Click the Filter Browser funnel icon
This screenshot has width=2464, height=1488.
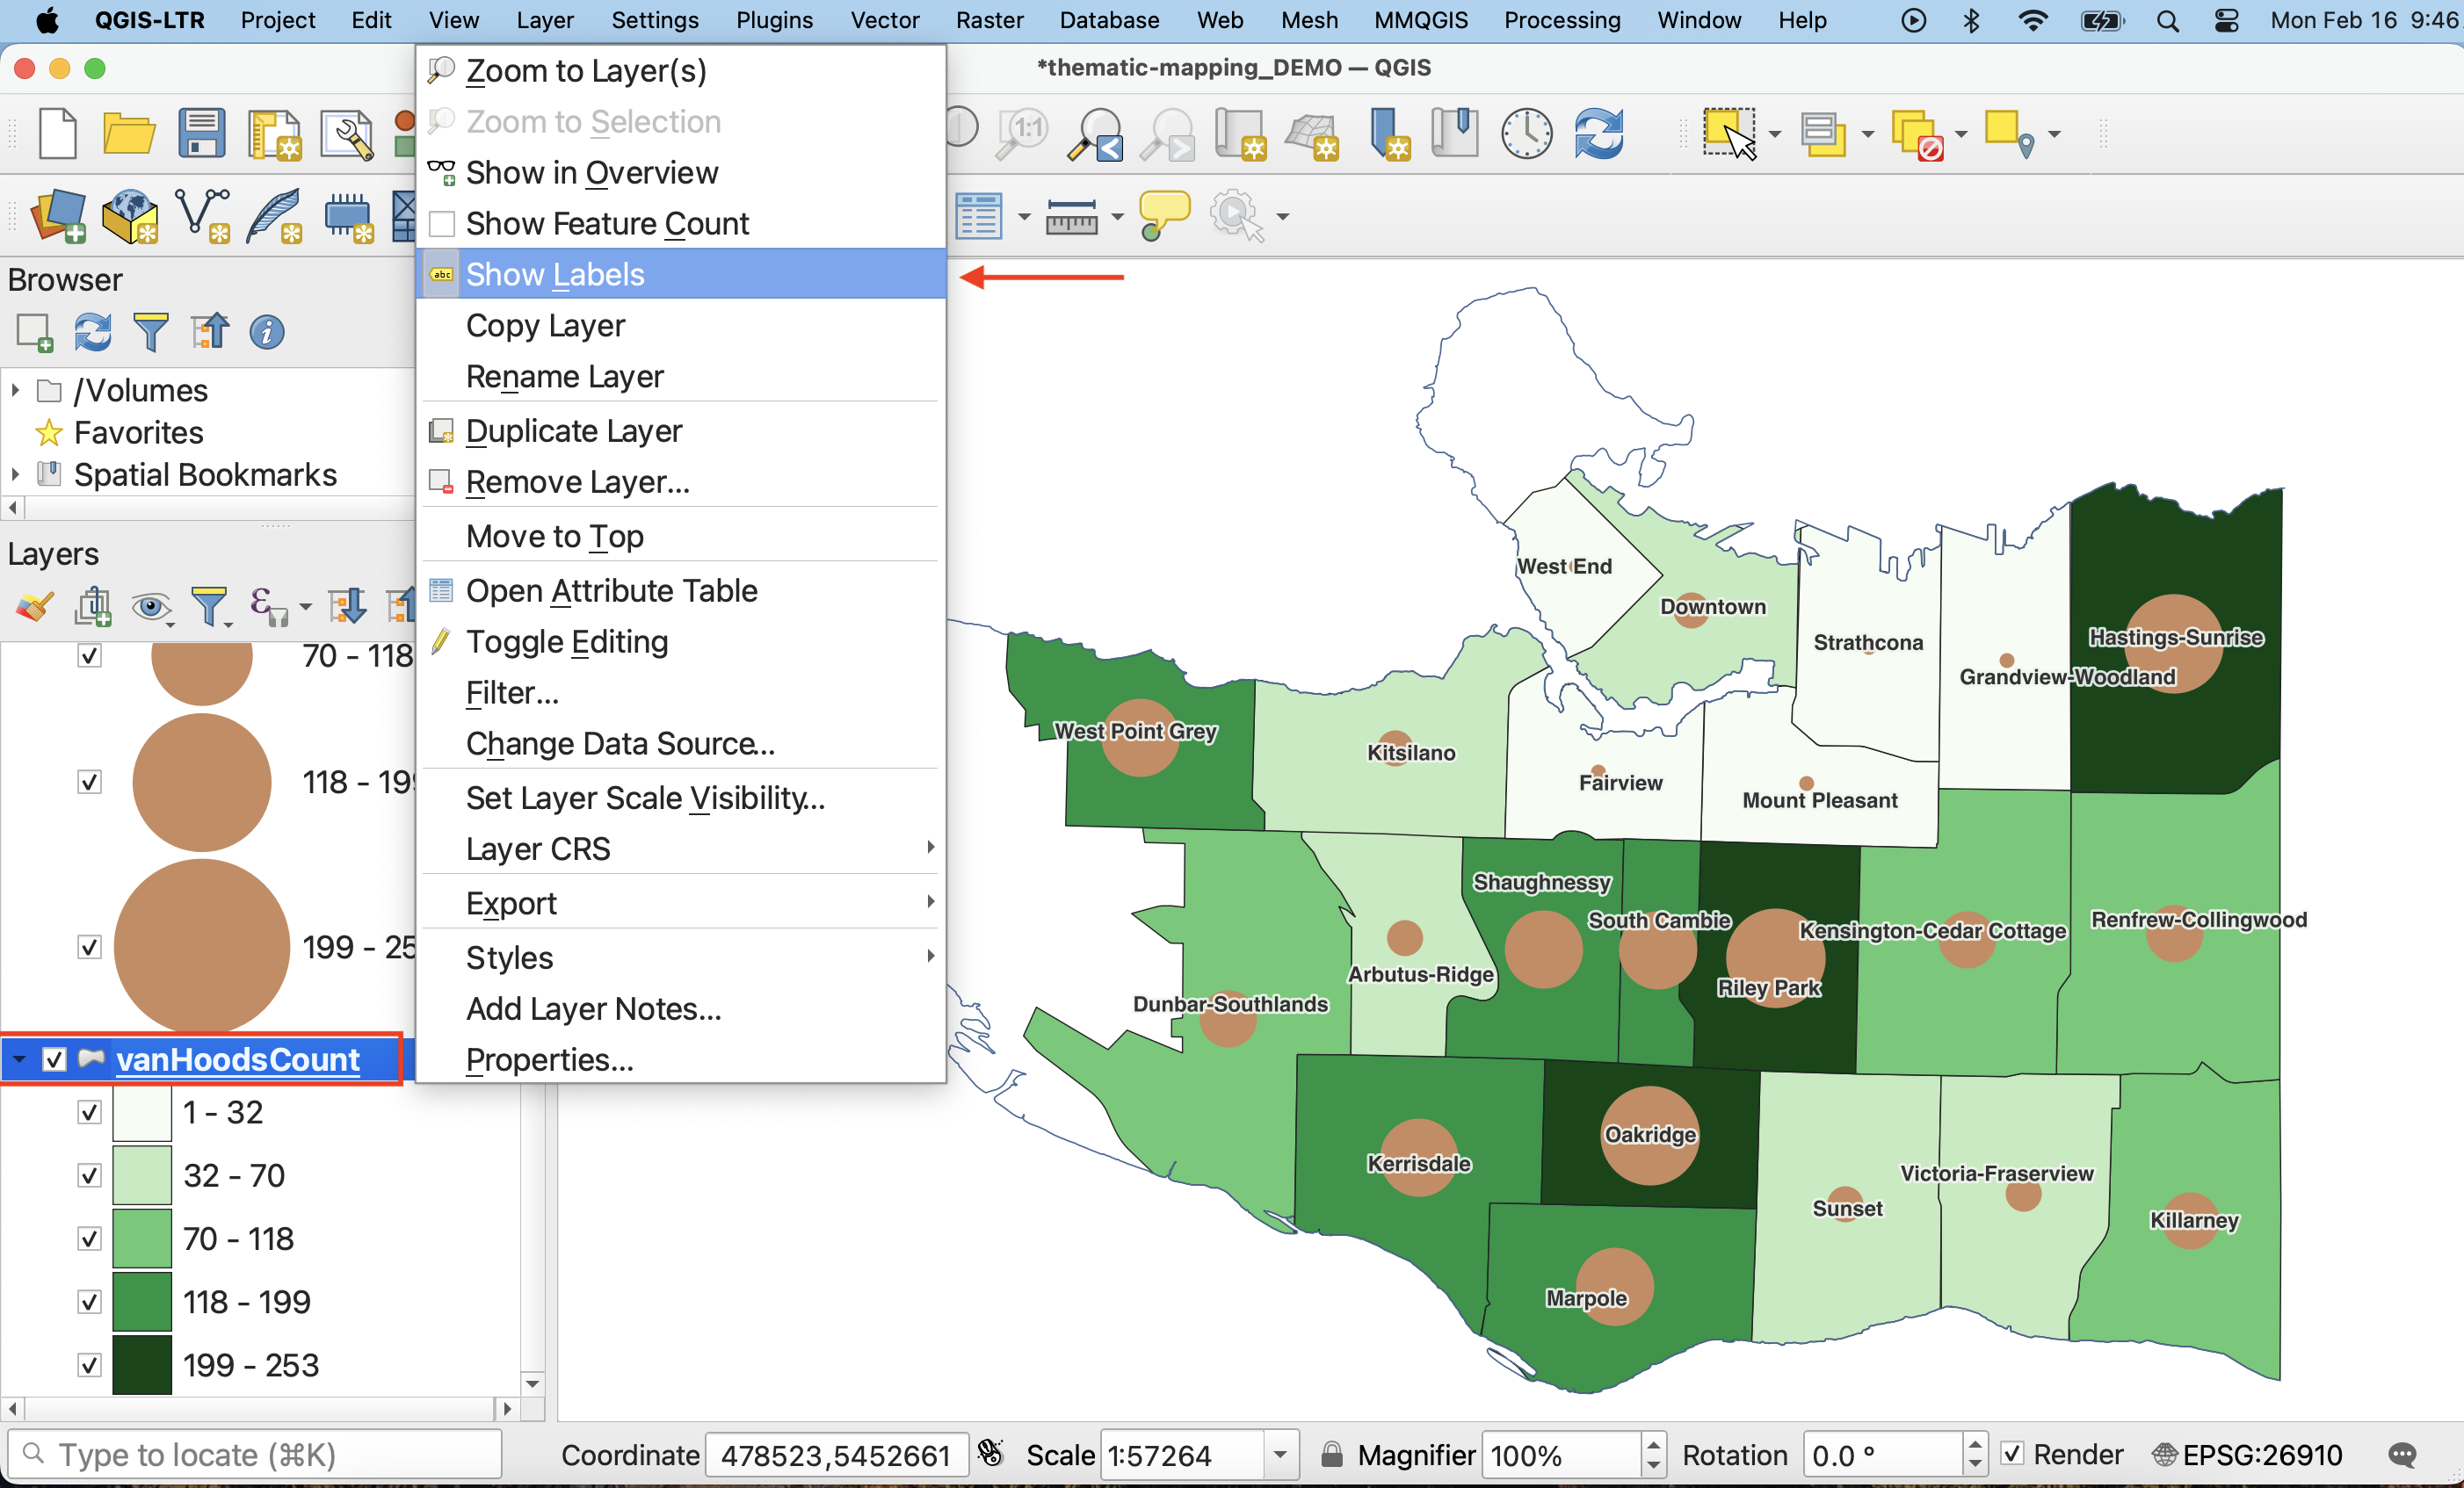point(150,332)
